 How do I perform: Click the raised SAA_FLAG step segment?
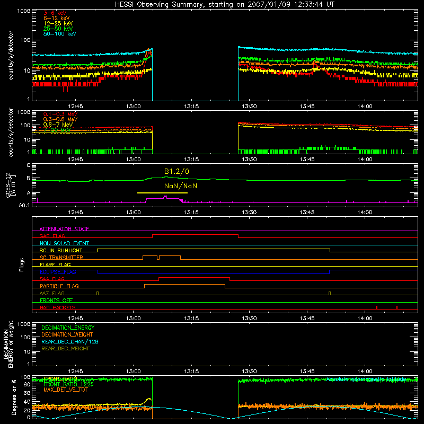194,278
